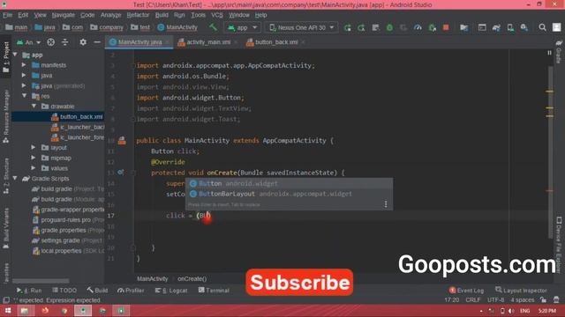The width and height of the screenshot is (565, 317).
Task: Open the app run configuration dropdown
Action: point(242,27)
